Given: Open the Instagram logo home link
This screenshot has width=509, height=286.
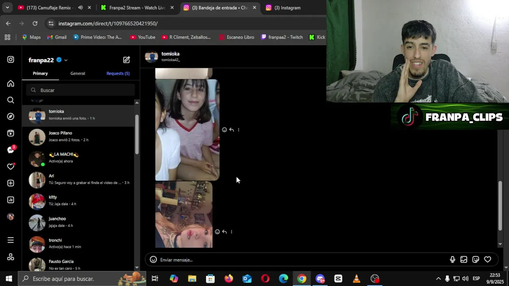Looking at the screenshot, I should [x=11, y=60].
